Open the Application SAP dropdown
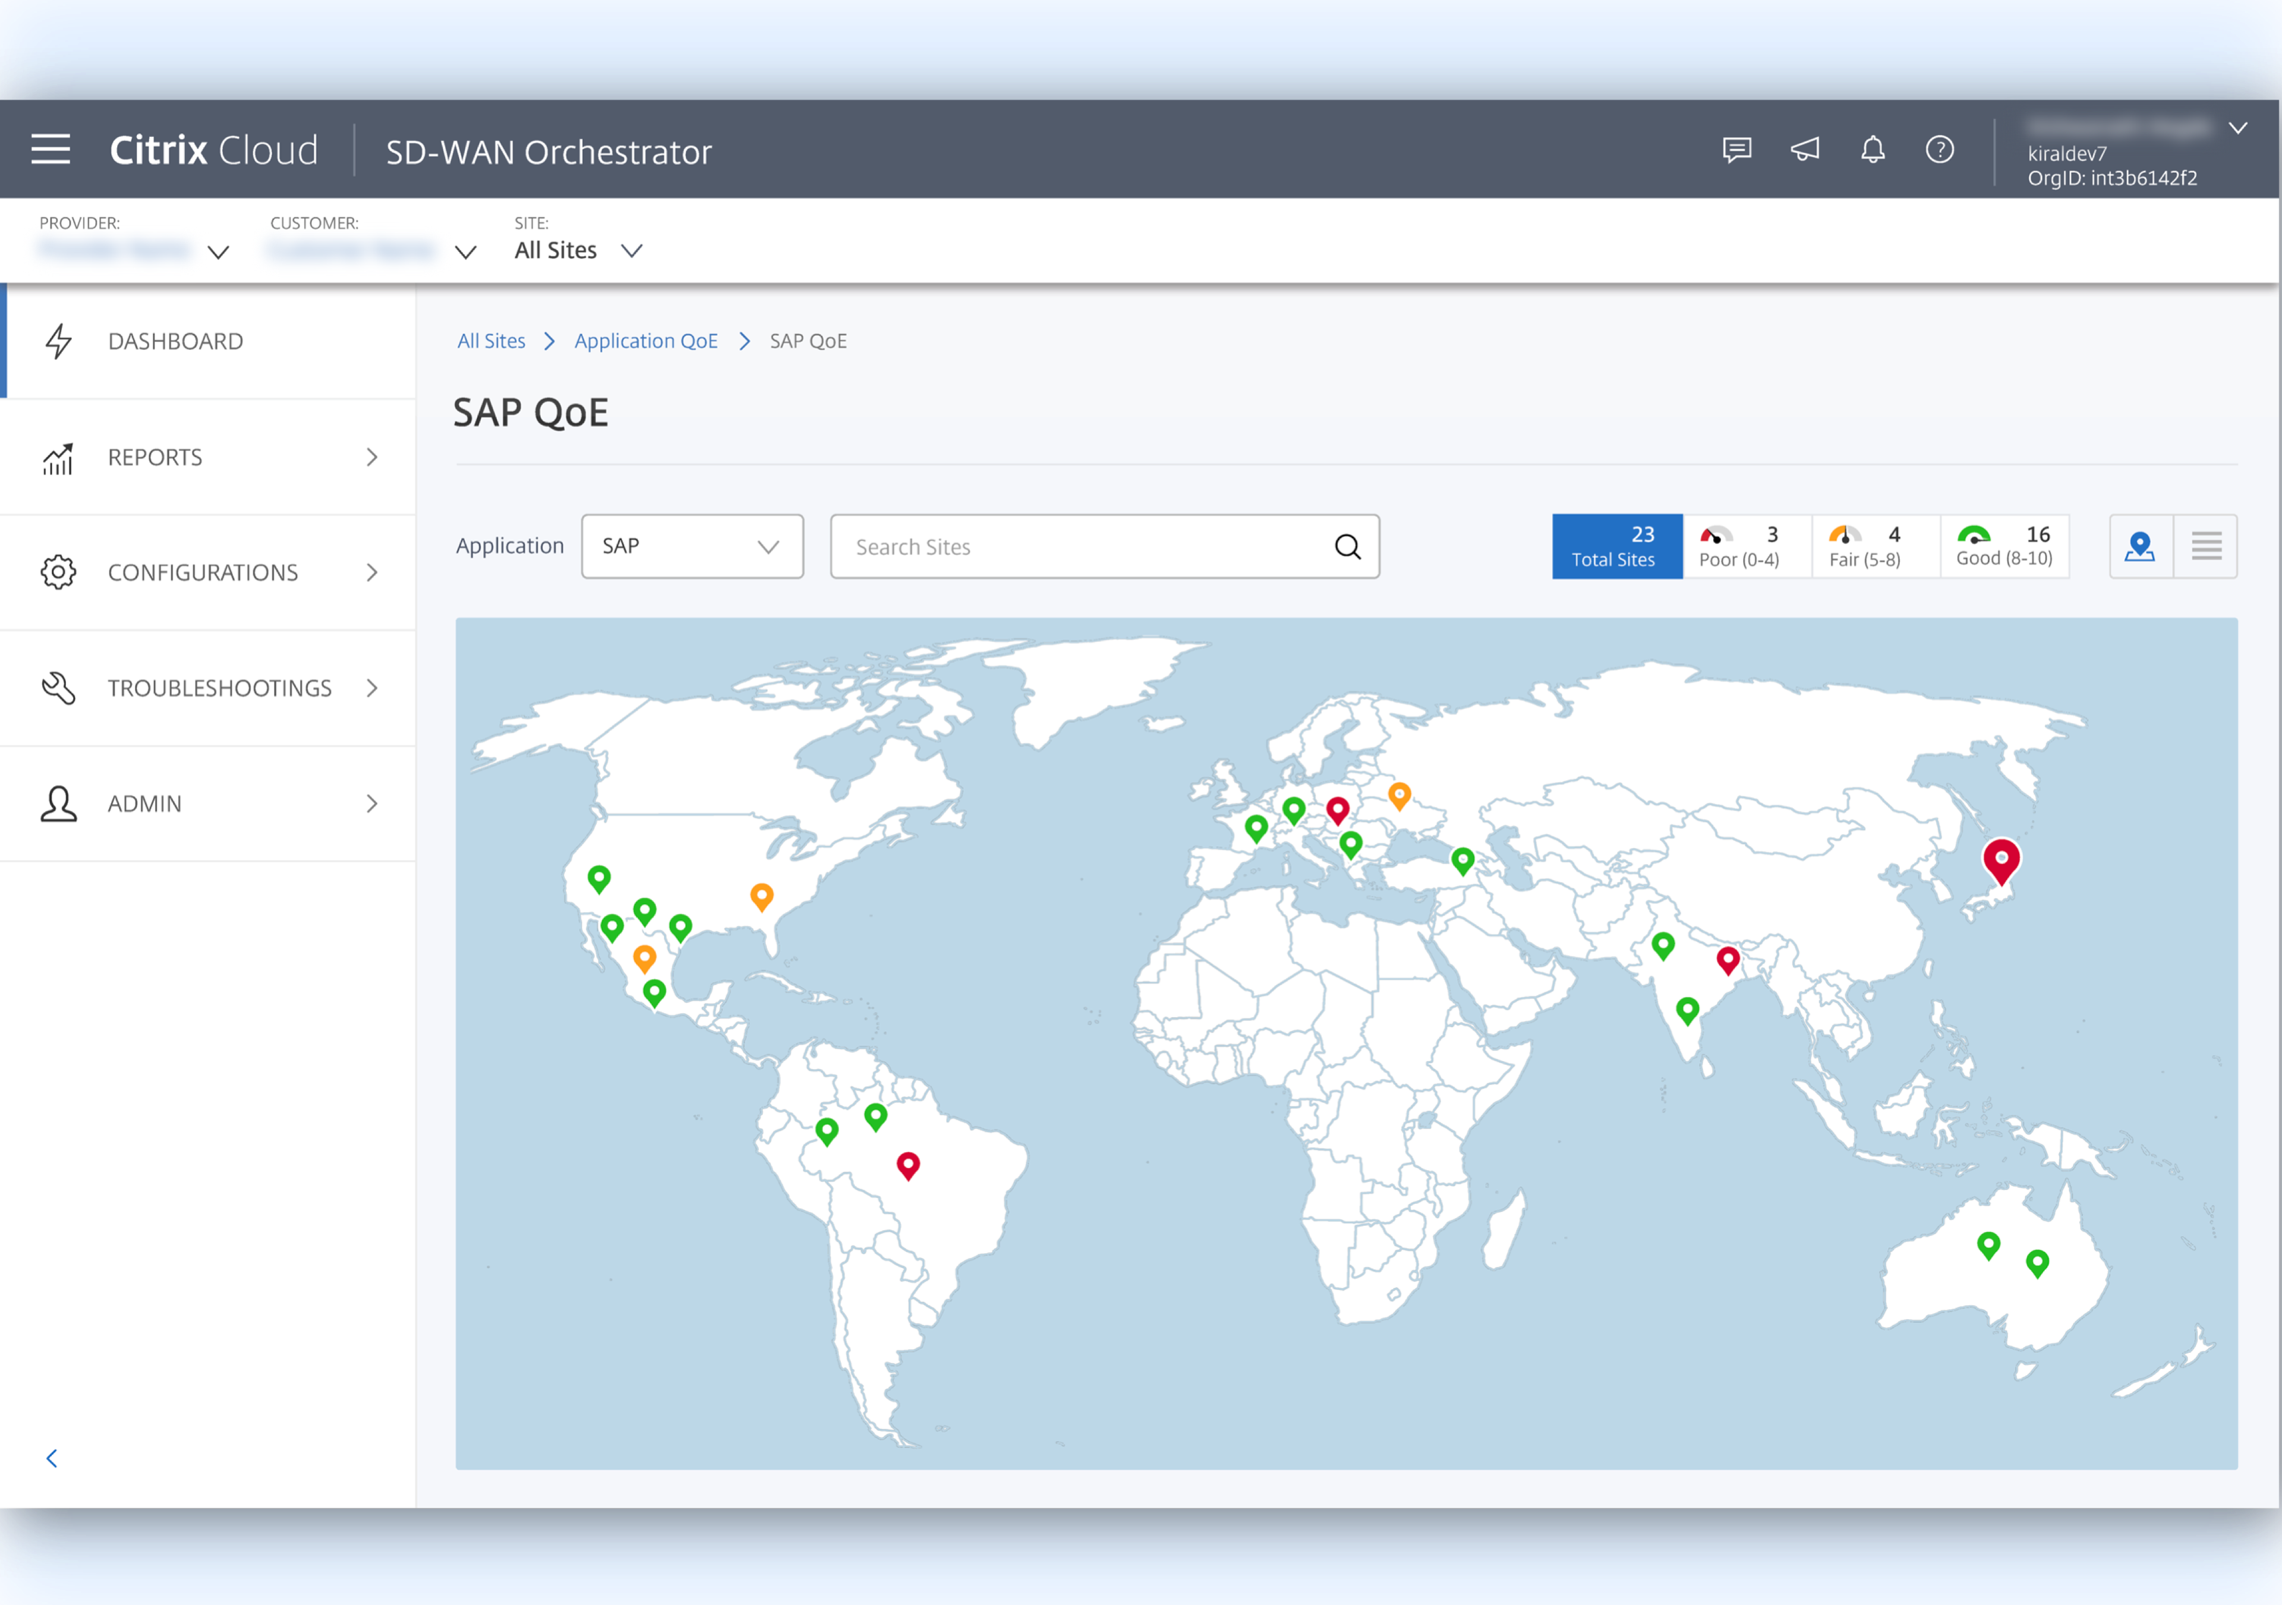This screenshot has height=1605, width=2282. [692, 547]
